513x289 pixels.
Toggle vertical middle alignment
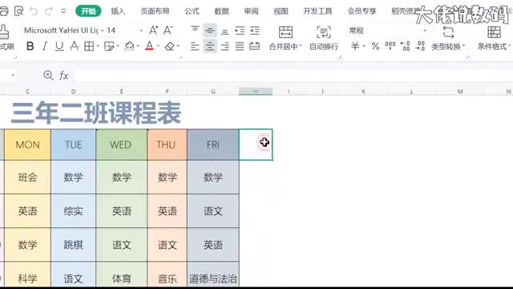tap(210, 31)
